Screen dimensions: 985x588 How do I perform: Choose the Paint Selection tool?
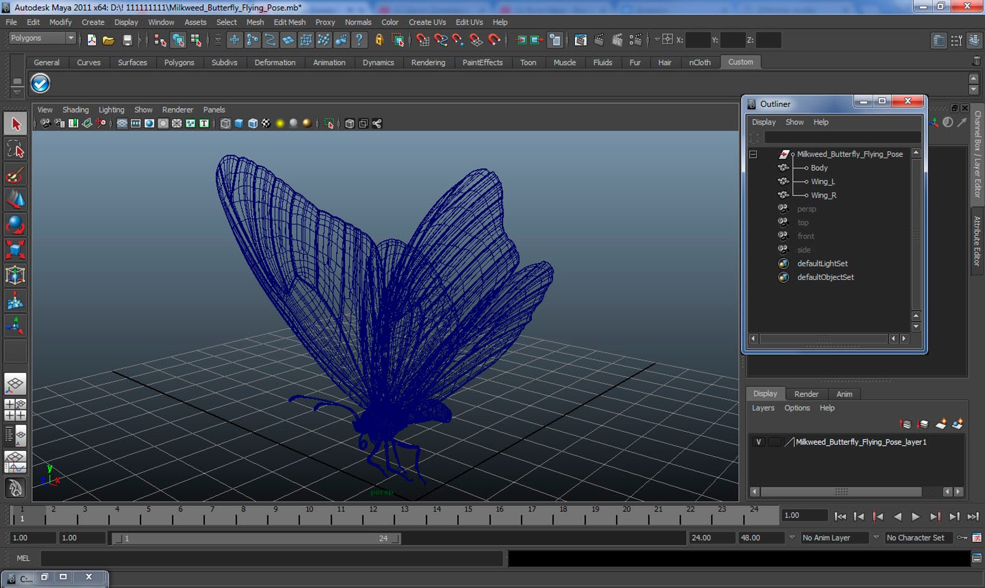(x=15, y=175)
